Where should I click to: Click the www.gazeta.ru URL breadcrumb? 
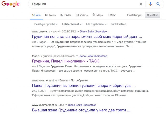[54, 32]
